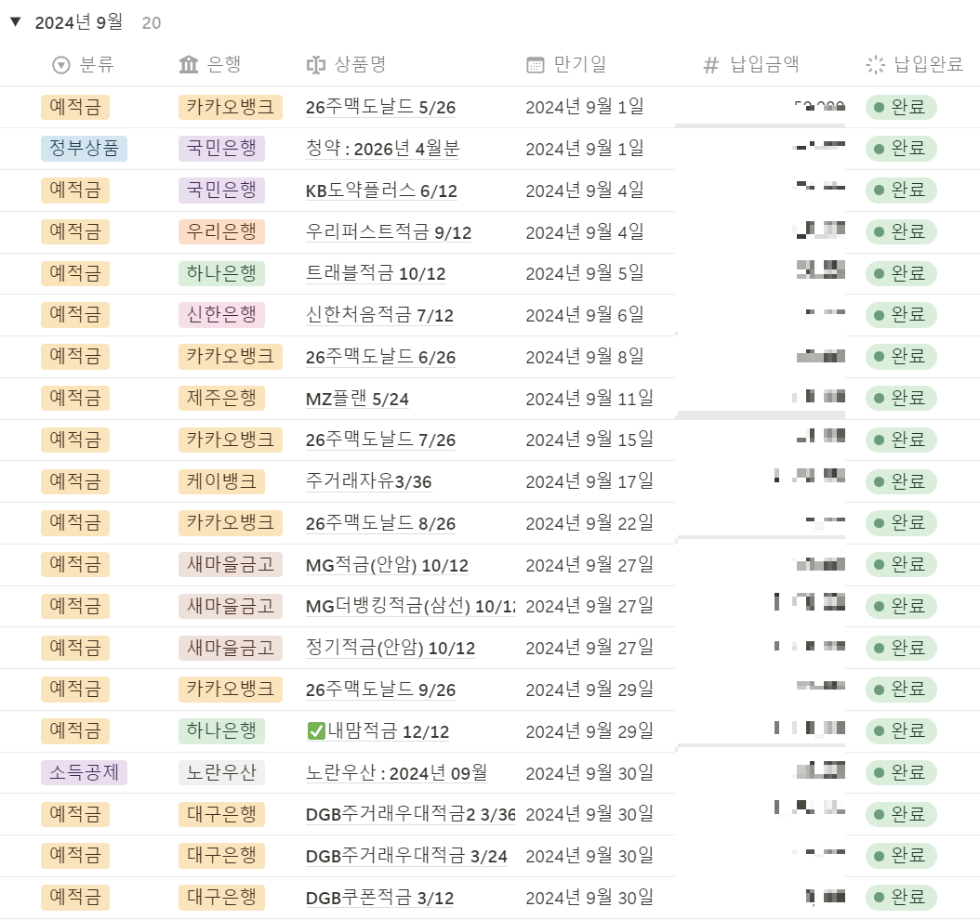
Task: Open the 납입완료 column header menu
Action: pos(915,65)
